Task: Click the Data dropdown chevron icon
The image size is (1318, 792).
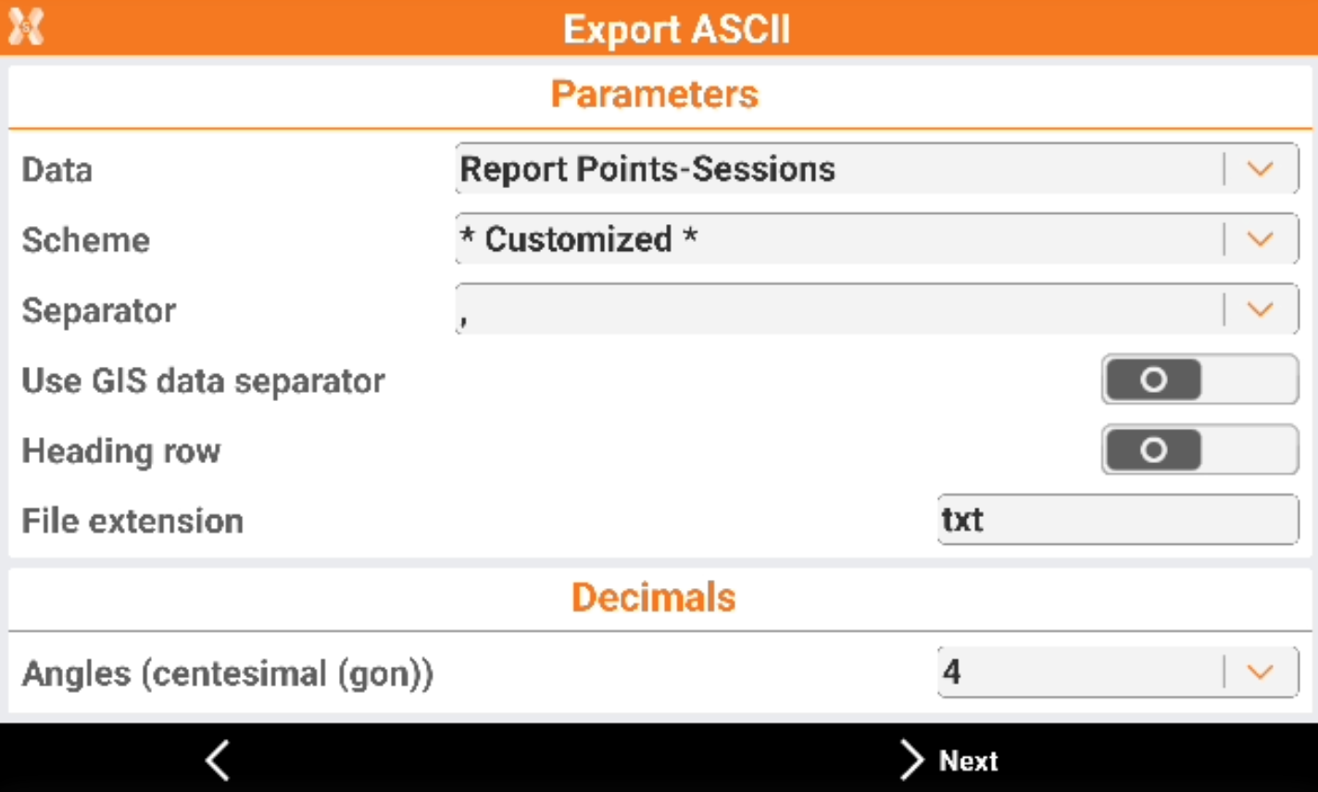Action: (x=1260, y=170)
